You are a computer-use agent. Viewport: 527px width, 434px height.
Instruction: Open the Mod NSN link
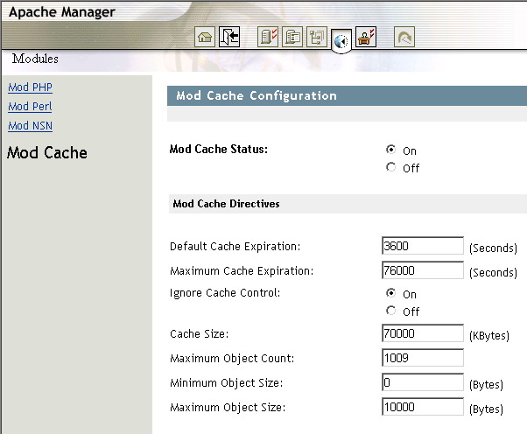[x=31, y=126]
